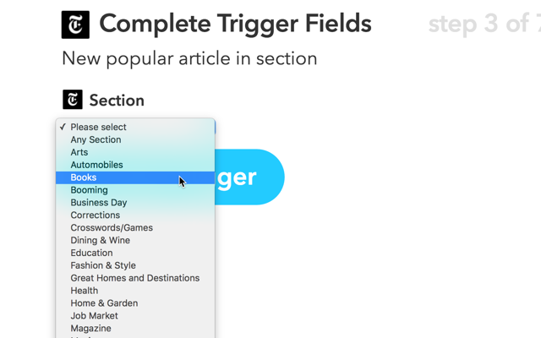541x338 pixels.
Task: Click the small NYT icon next to Section
Action: pos(73,100)
